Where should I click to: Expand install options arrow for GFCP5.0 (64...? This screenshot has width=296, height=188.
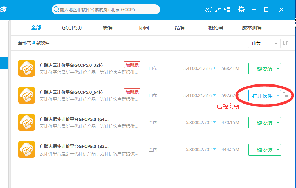(278, 123)
